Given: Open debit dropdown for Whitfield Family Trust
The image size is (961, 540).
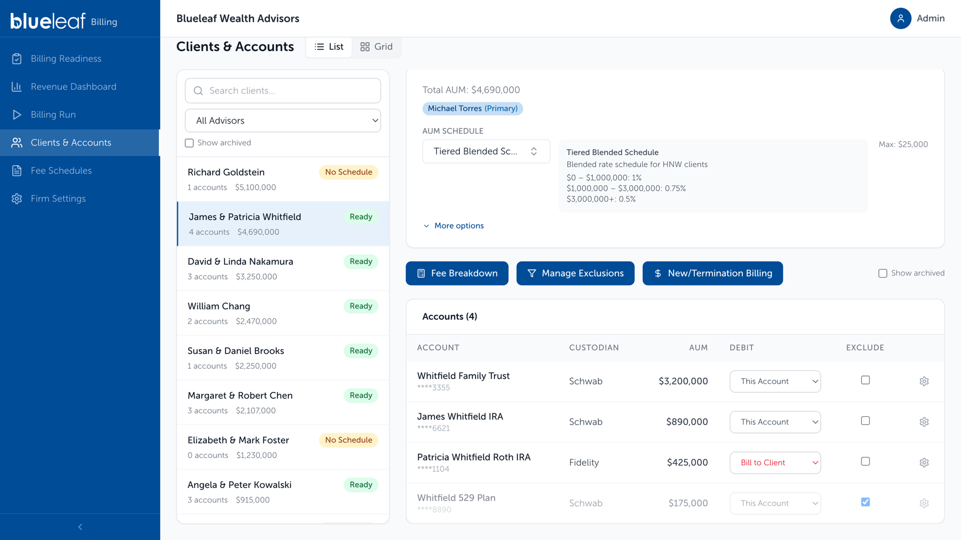Looking at the screenshot, I should coord(775,381).
